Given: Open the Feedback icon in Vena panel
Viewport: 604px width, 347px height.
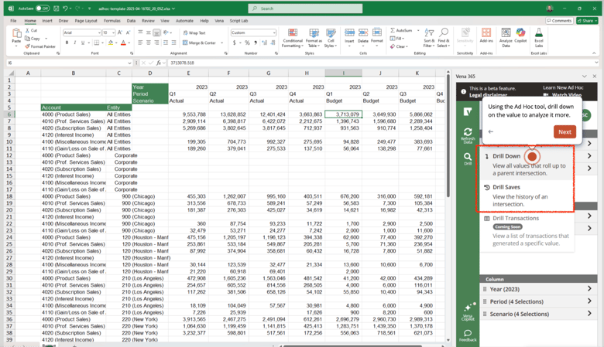Looking at the screenshot, I should (x=468, y=335).
